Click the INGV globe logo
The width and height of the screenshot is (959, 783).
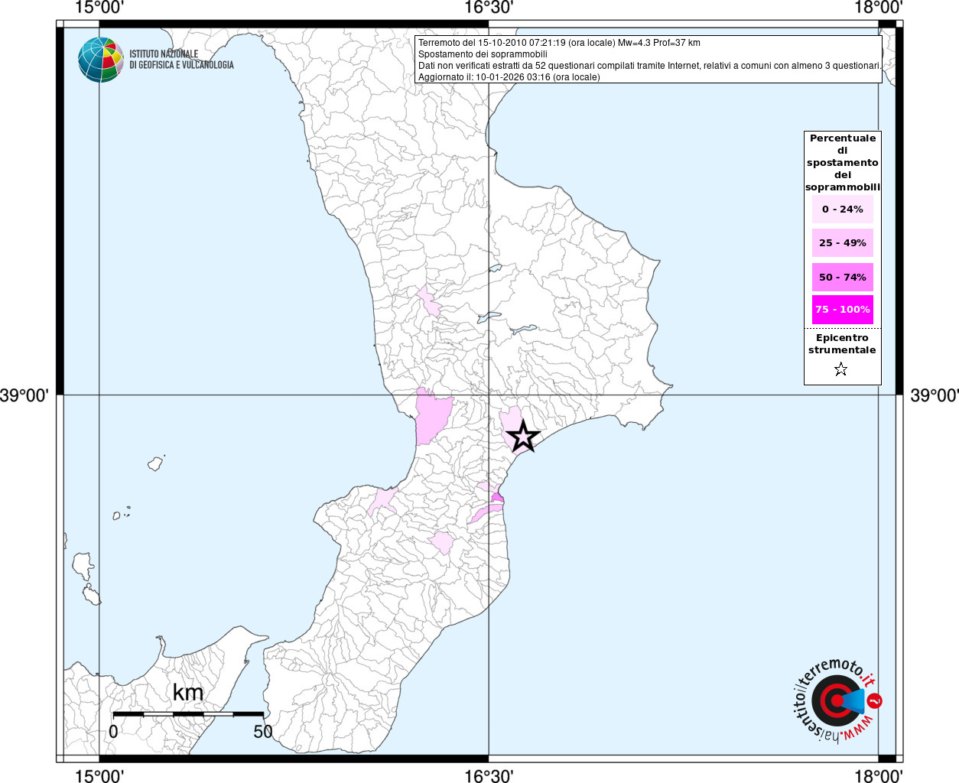[x=101, y=60]
